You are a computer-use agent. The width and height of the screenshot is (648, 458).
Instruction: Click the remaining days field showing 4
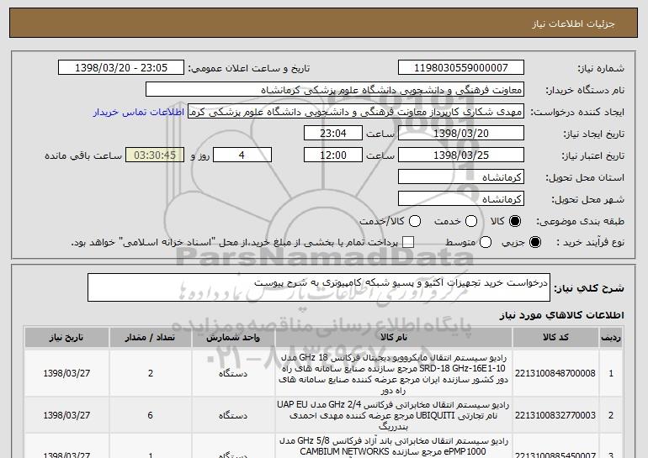242,155
